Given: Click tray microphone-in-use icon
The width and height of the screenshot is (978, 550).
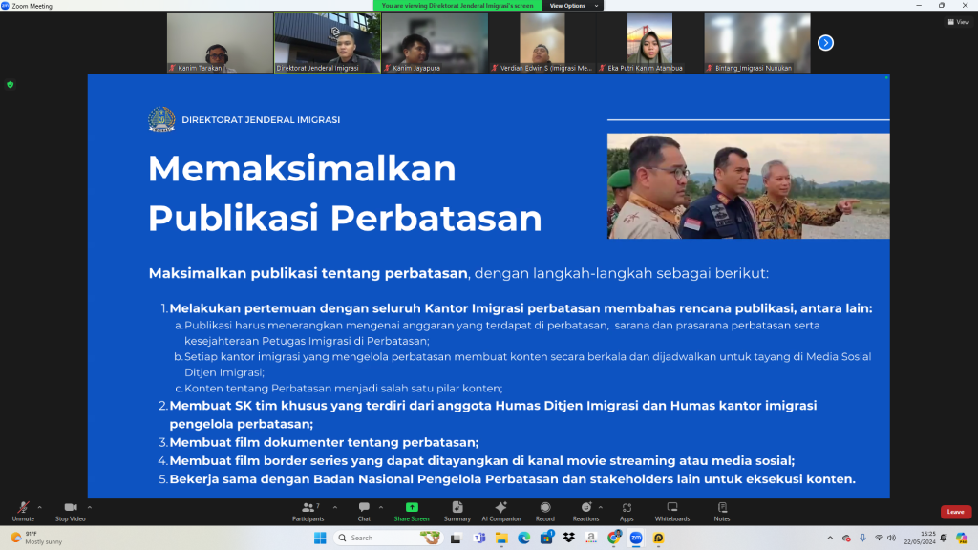Looking at the screenshot, I should point(862,538).
